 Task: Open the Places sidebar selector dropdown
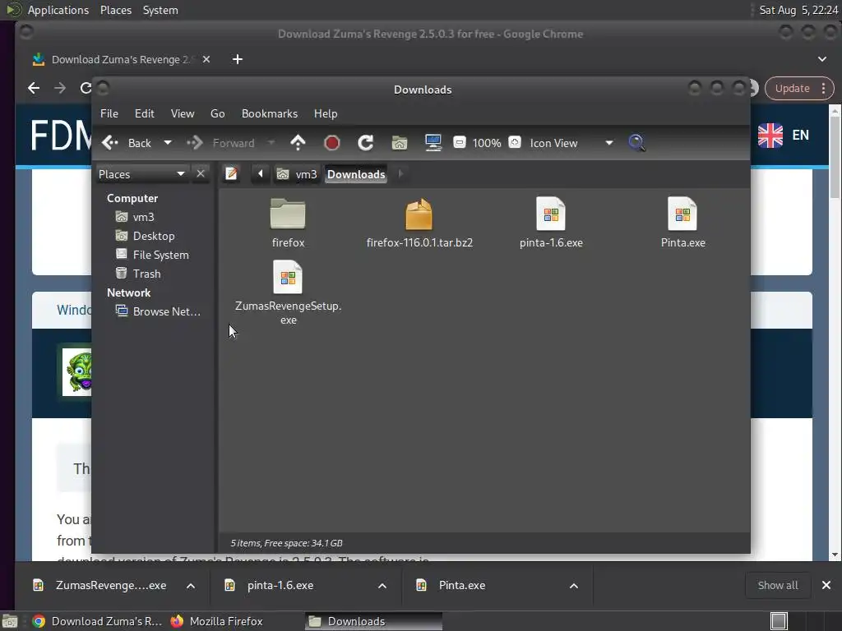click(x=141, y=174)
